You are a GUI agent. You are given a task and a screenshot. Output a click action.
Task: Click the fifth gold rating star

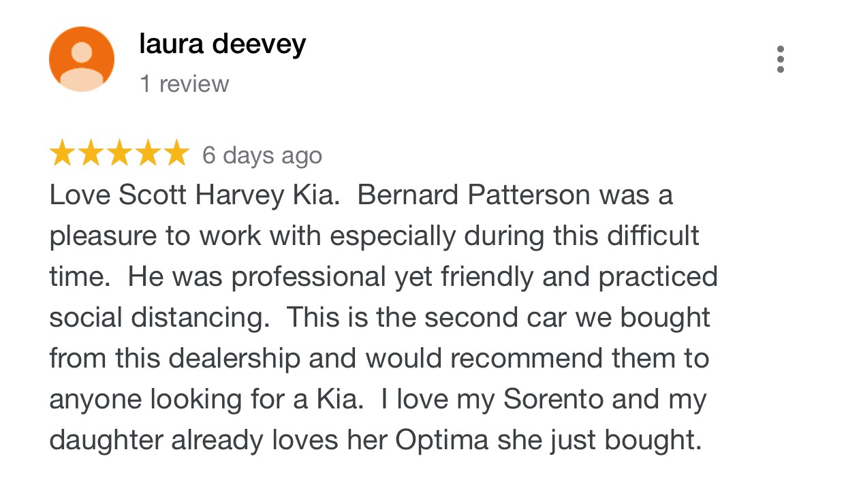[x=176, y=155]
